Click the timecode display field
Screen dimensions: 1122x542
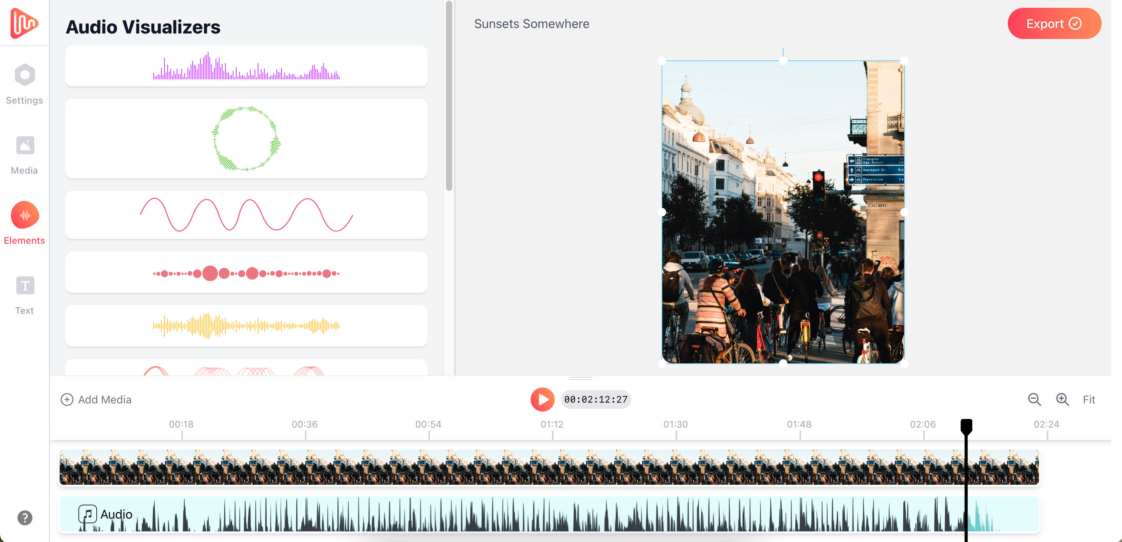point(595,399)
